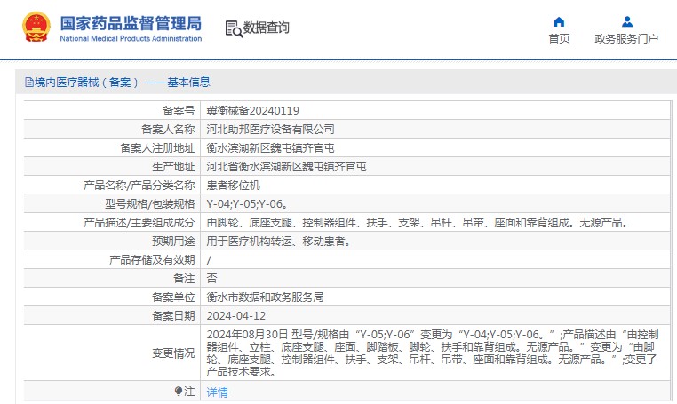The width and height of the screenshot is (677, 404).
Task: Click the 备案号 label
Action: 179,110
